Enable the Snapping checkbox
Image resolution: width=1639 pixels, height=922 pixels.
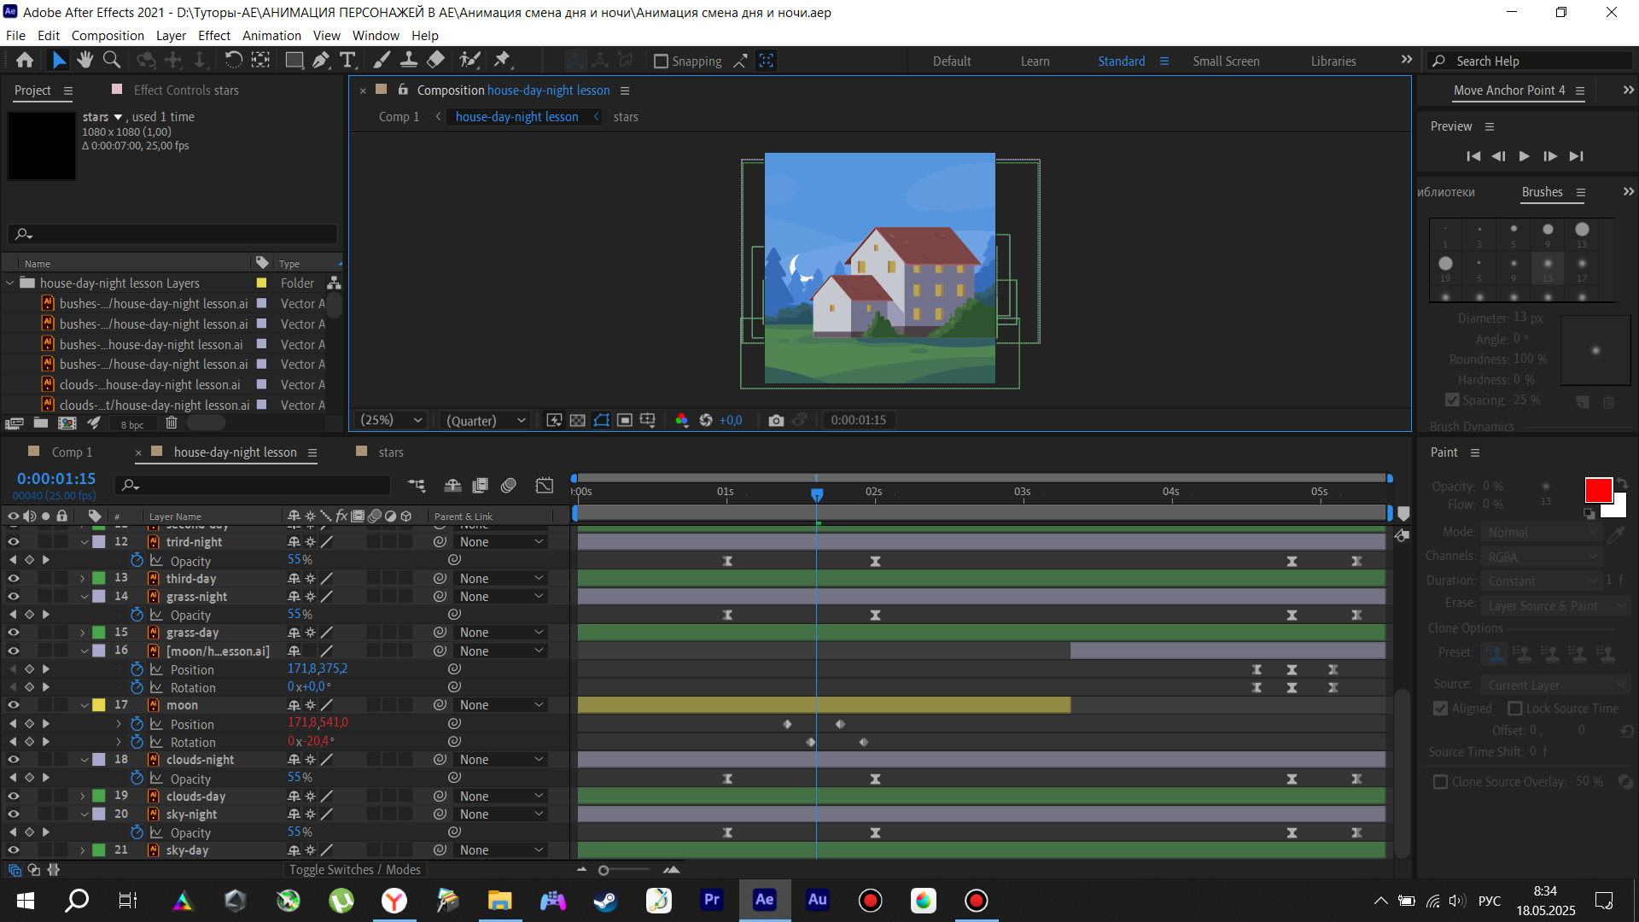pyautogui.click(x=661, y=61)
